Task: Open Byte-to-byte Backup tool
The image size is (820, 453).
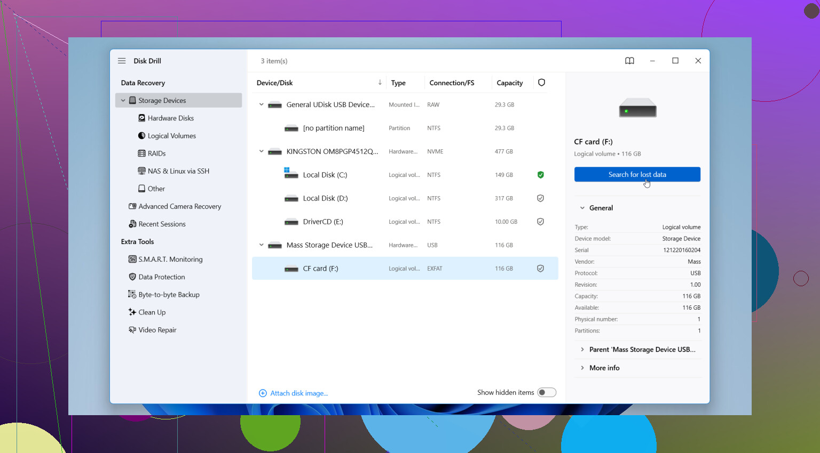Action: point(169,294)
